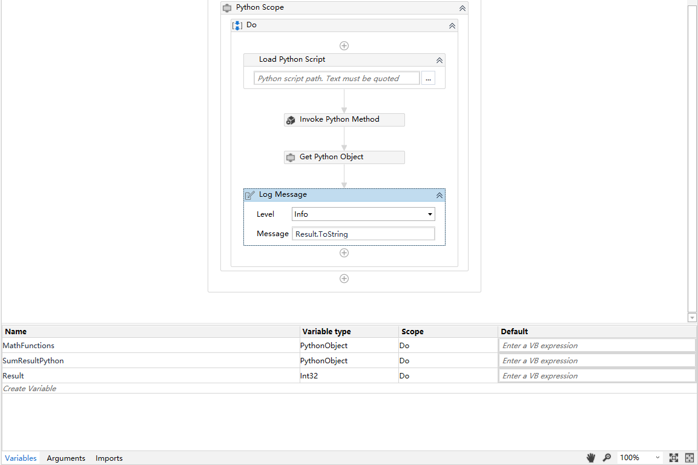This screenshot has height=465, width=698.
Task: Switch to the Arguments tab
Action: coord(66,458)
